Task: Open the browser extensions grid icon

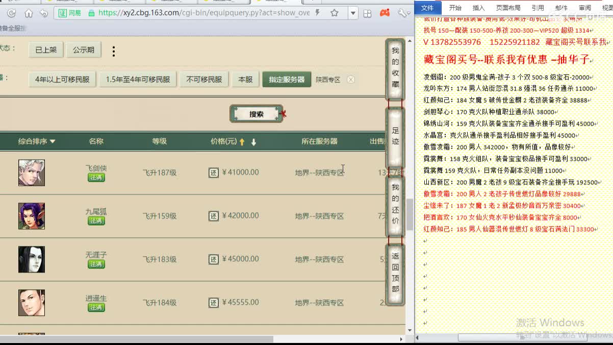Action: pos(368,13)
